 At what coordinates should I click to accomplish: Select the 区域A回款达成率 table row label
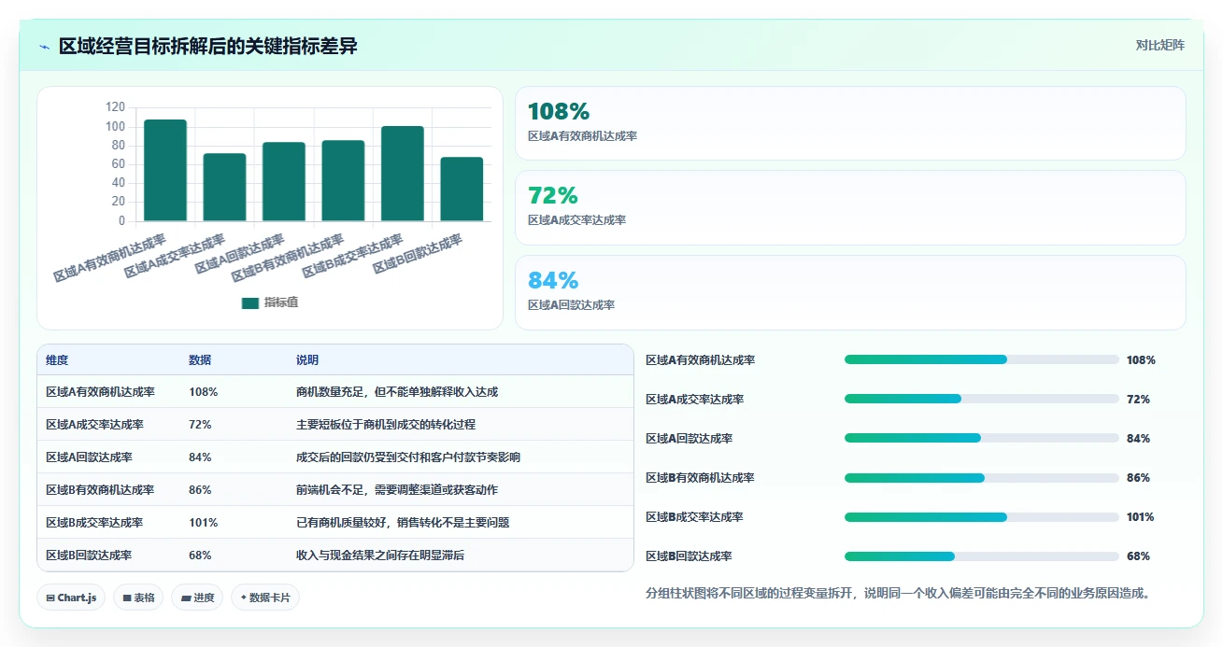click(x=89, y=457)
